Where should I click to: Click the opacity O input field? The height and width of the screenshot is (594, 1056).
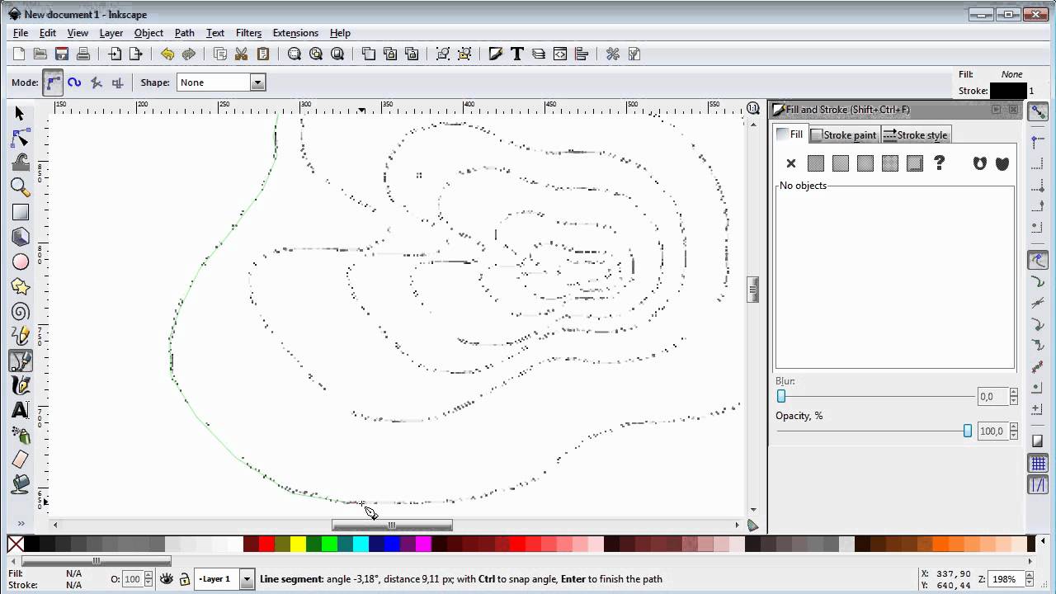click(x=132, y=579)
